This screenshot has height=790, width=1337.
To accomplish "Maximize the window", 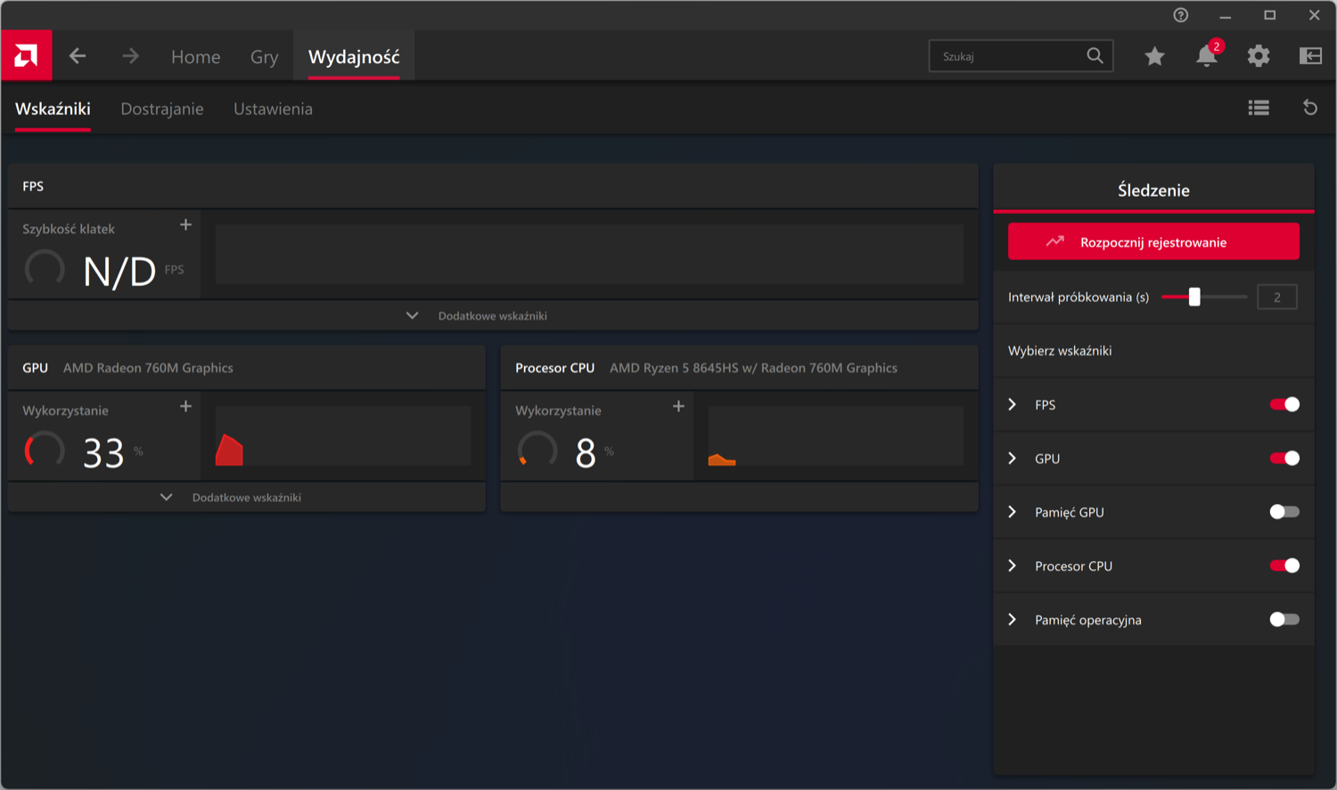I will (1270, 15).
